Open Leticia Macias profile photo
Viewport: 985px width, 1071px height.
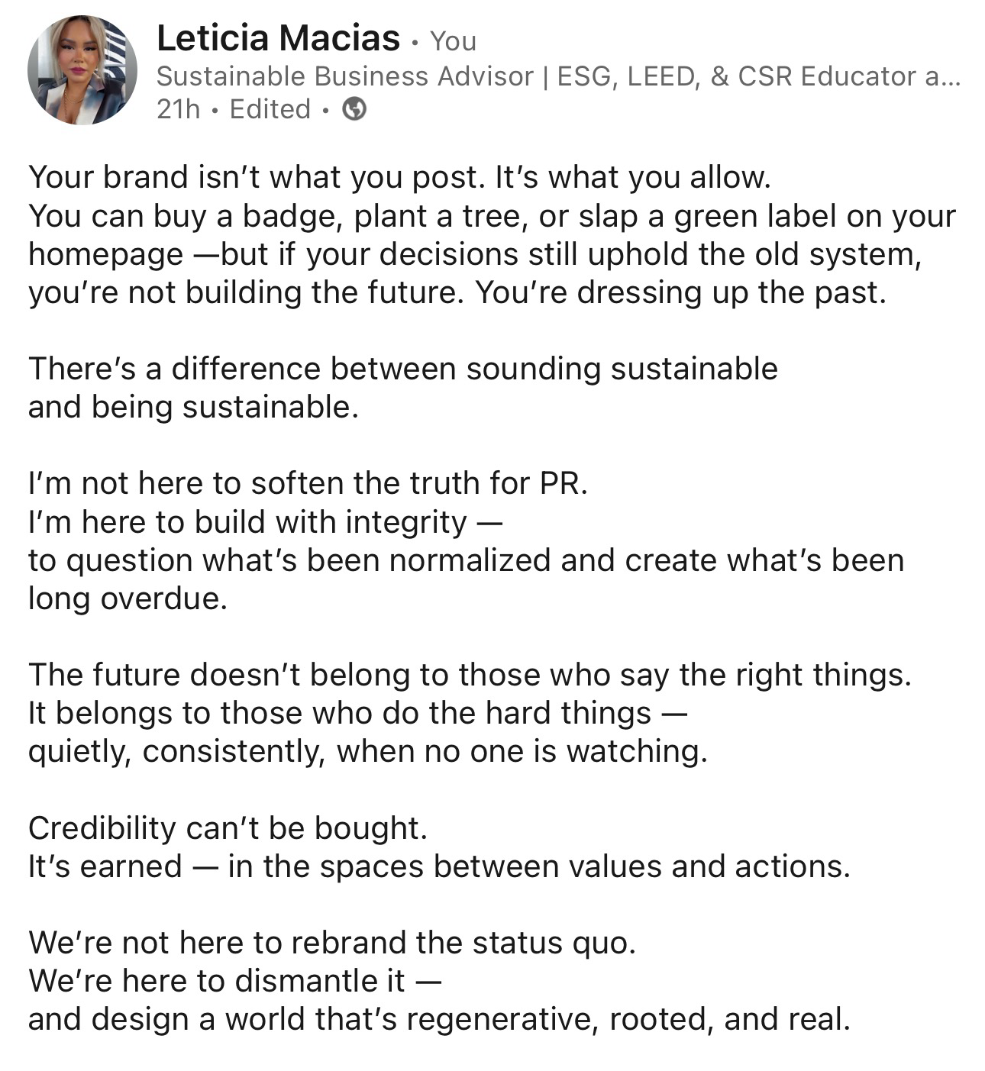pyautogui.click(x=82, y=70)
